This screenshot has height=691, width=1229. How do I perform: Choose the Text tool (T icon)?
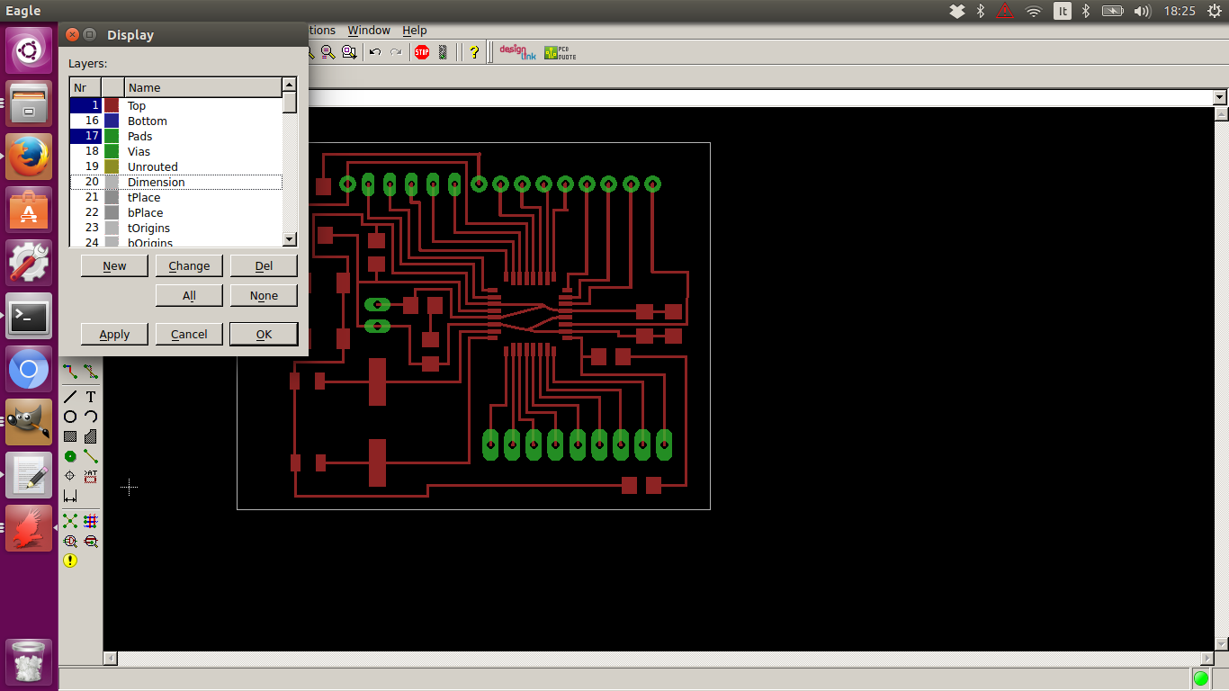coord(91,397)
